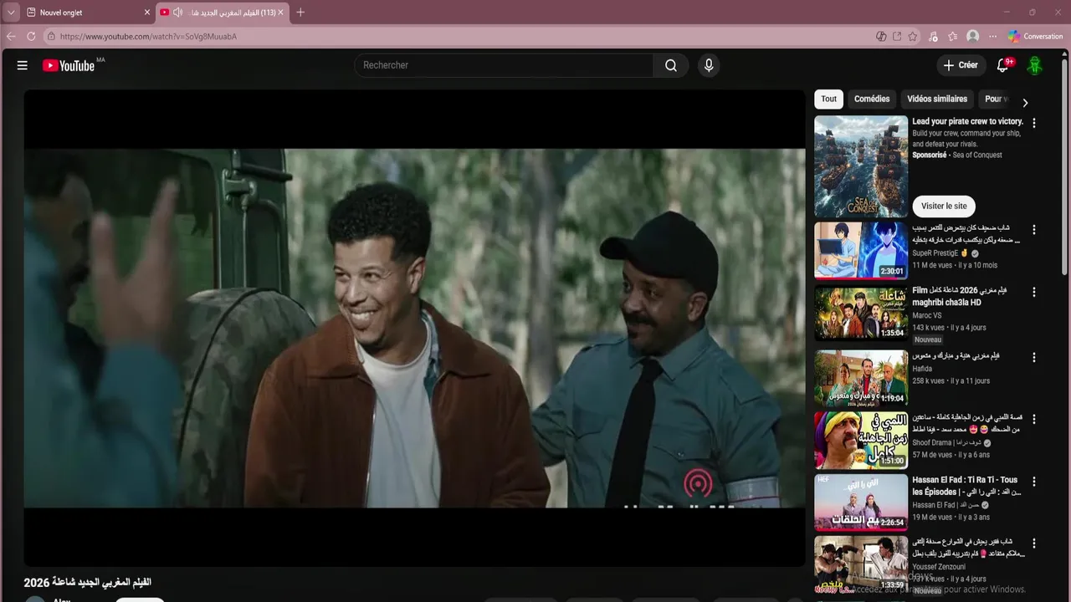Open options for Sea of Conquest ad

point(1034,123)
